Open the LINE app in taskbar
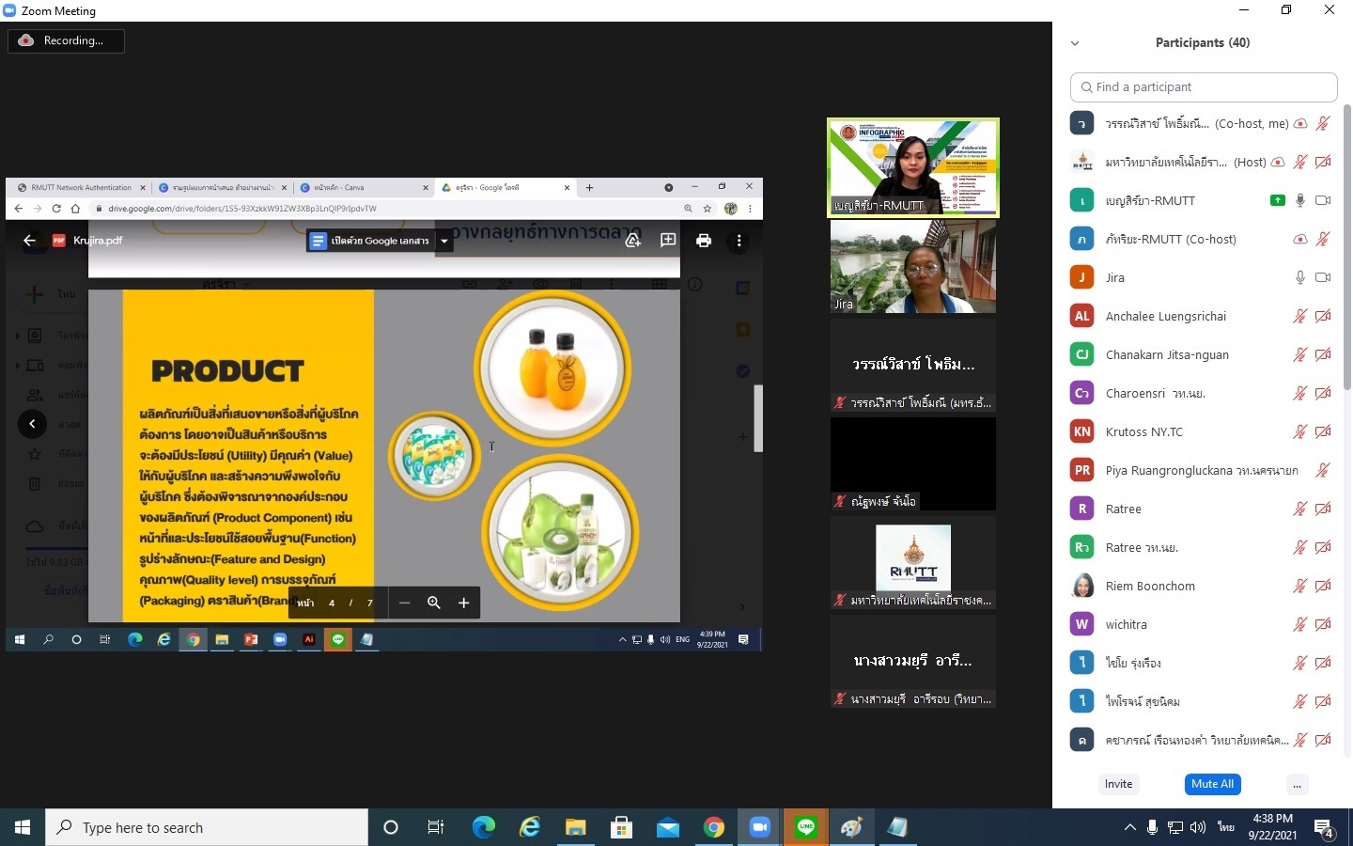The image size is (1353, 846). click(x=805, y=827)
